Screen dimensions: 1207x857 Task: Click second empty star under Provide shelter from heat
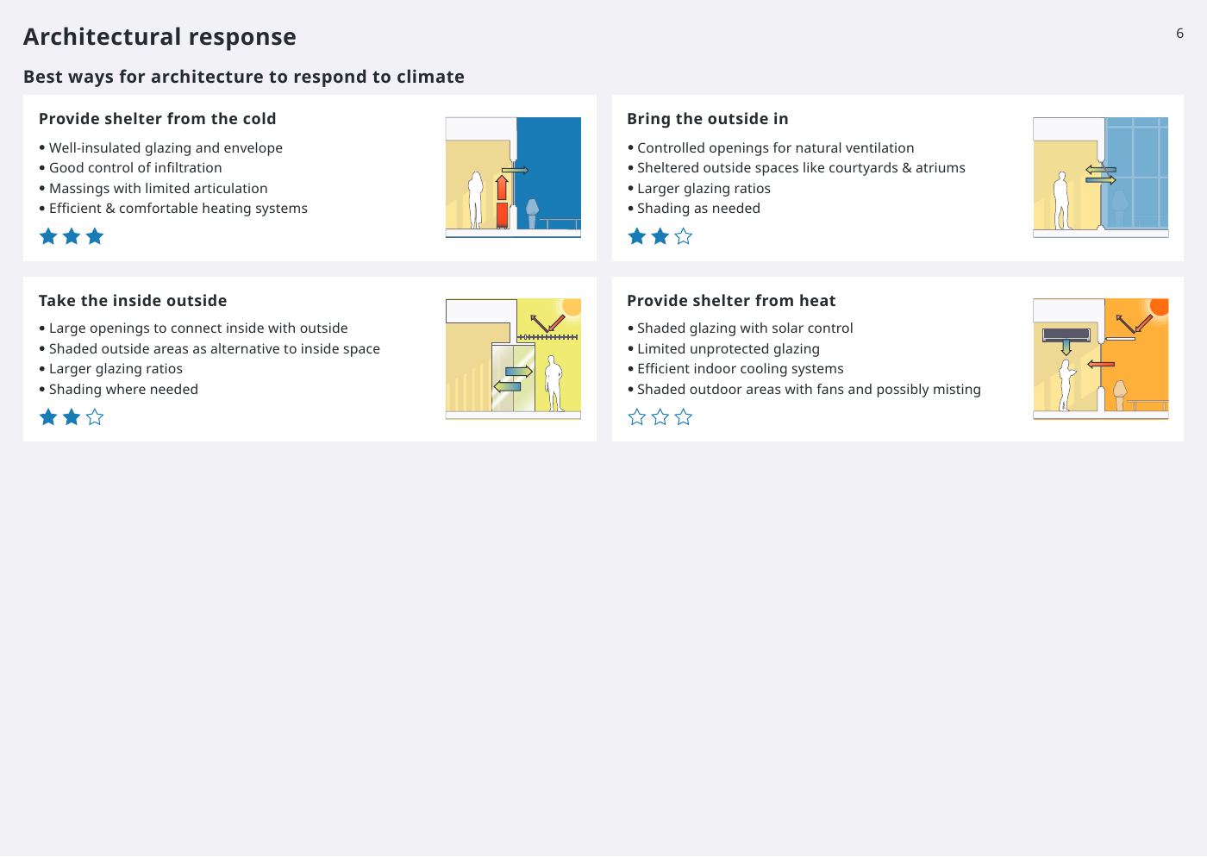tap(660, 417)
